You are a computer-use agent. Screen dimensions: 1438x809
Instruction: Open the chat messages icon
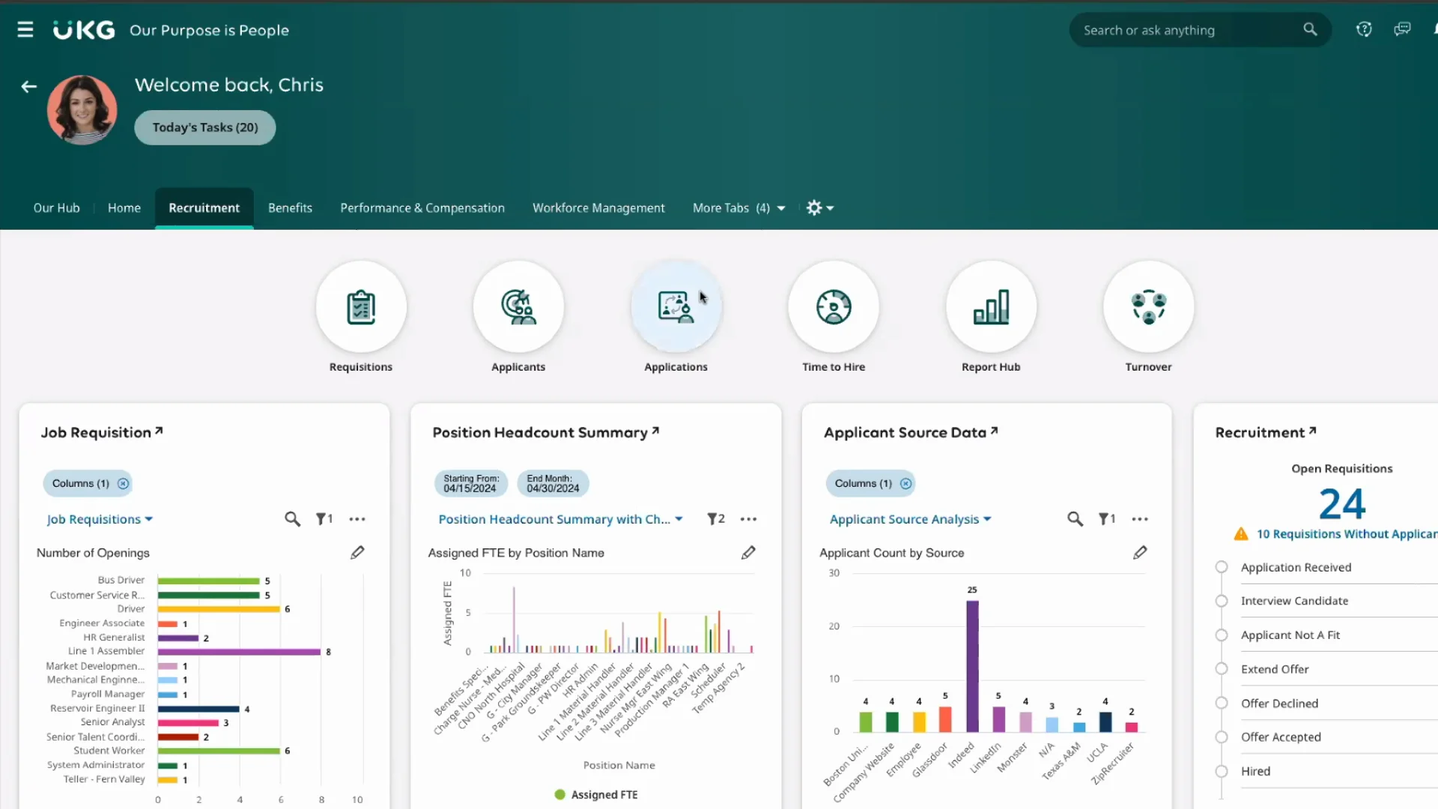click(1402, 29)
